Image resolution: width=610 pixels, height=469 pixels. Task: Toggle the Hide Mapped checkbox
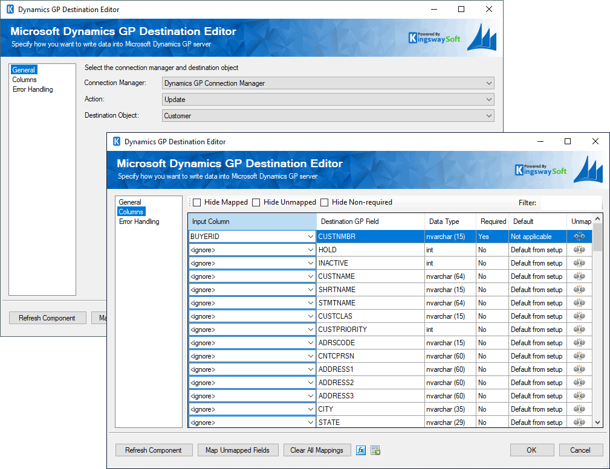click(197, 202)
